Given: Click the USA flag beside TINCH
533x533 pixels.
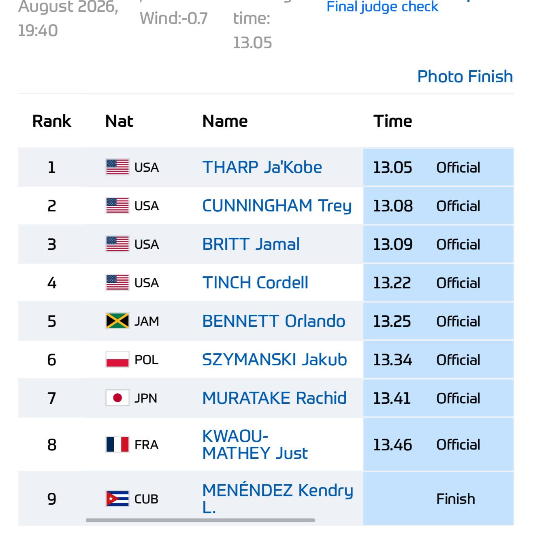Looking at the screenshot, I should [x=117, y=283].
